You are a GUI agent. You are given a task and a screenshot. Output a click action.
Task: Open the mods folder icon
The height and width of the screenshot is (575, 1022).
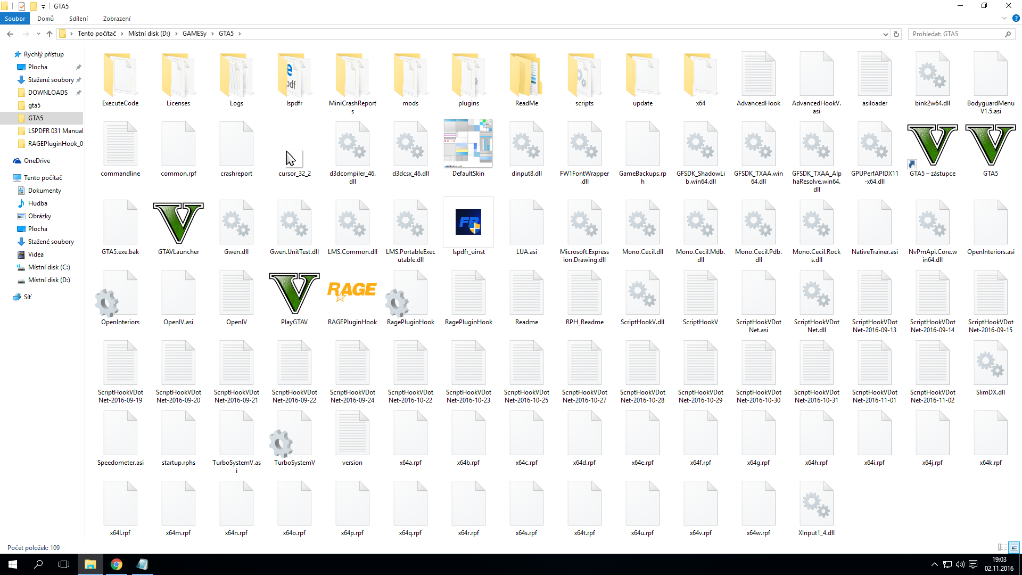pos(410,75)
